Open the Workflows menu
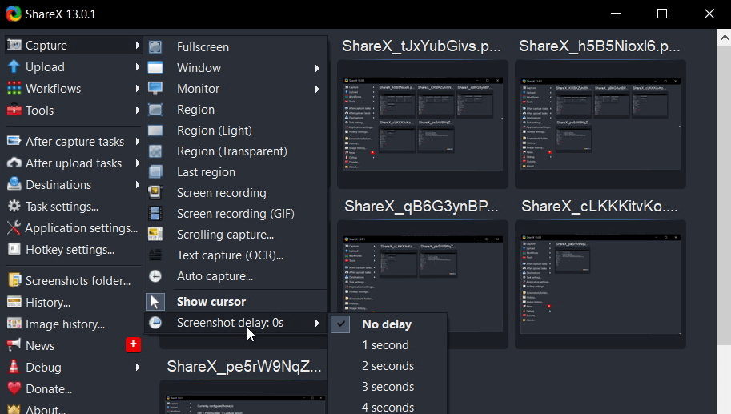Screen dimensions: 731x414 [x=53, y=89]
